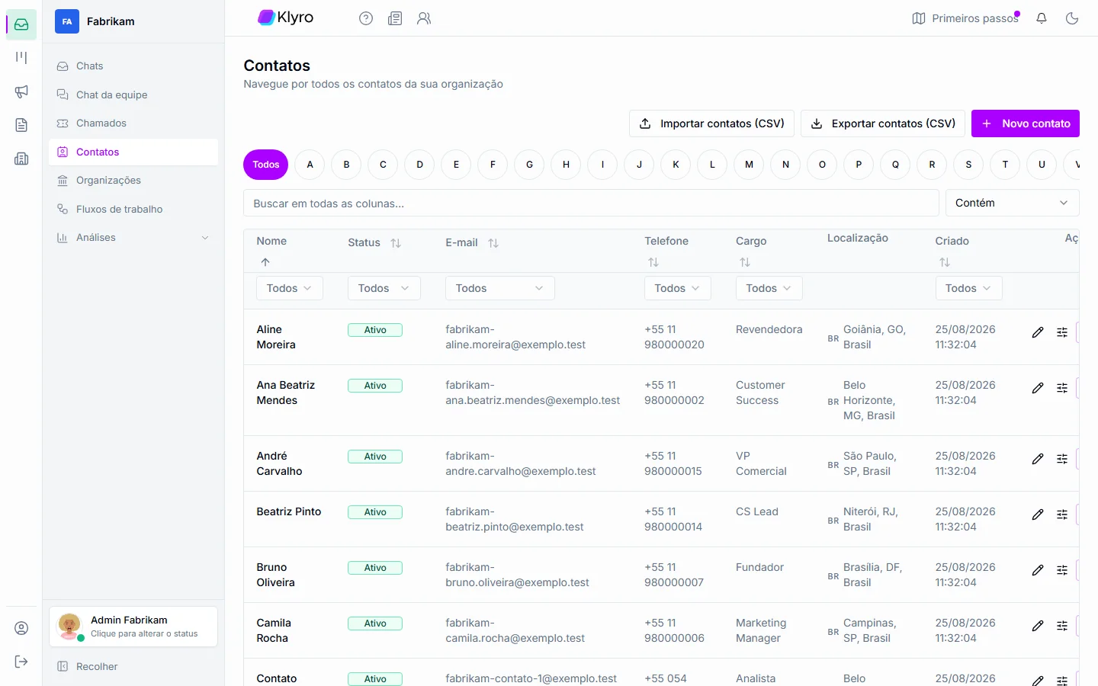Go to Chats in the sidebar
Screen dimensions: 1098x686
coord(133,66)
